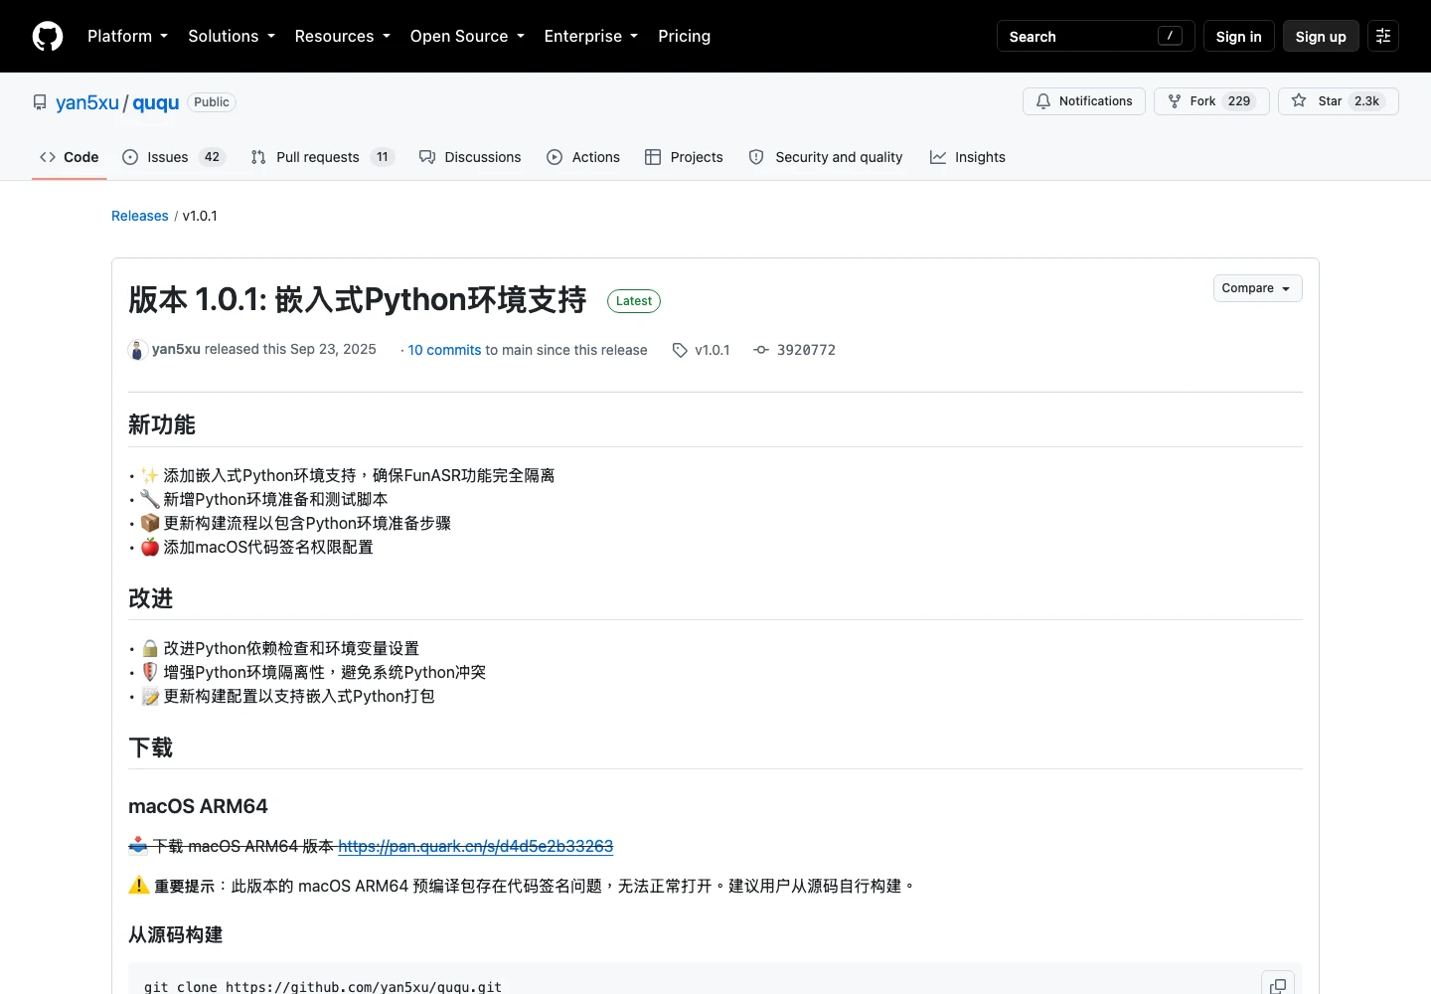Click the Insights graph icon

pos(938,157)
